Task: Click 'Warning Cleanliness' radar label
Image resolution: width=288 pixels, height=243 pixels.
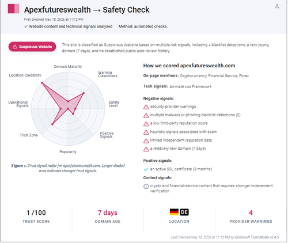Action: 108,74
